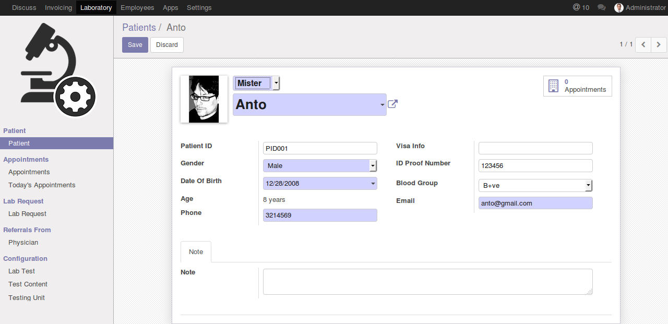Open external link icon next to Anto
The width and height of the screenshot is (668, 324).
point(392,104)
